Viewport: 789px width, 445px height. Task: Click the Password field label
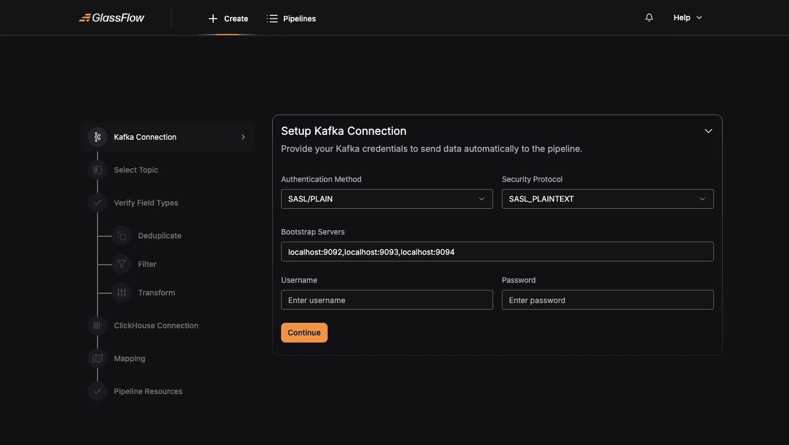519,280
